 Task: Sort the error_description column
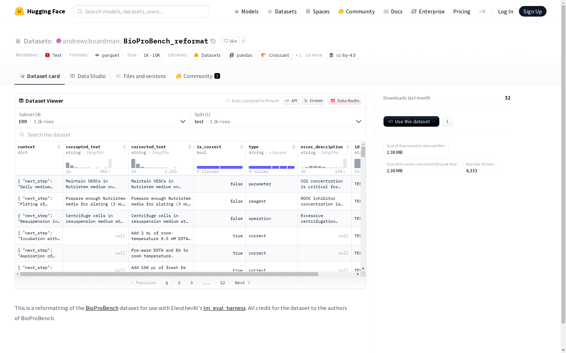(348, 147)
